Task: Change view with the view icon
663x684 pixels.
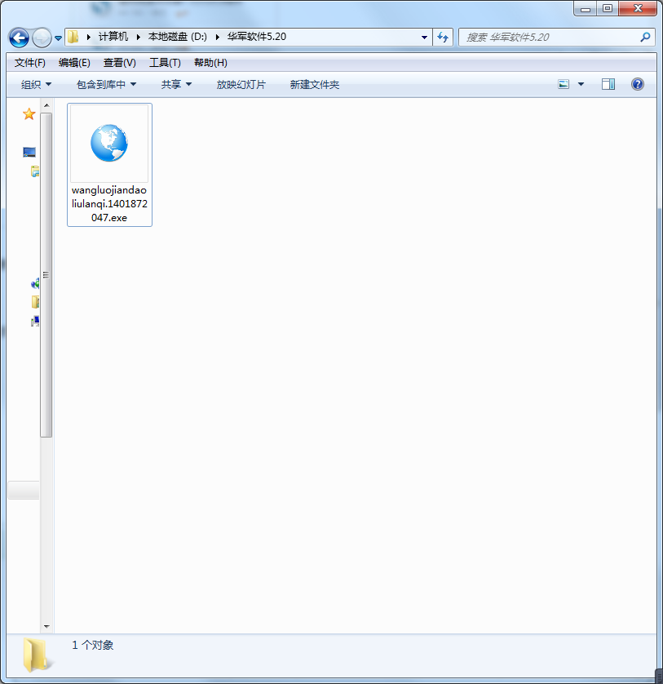Action: coord(564,84)
